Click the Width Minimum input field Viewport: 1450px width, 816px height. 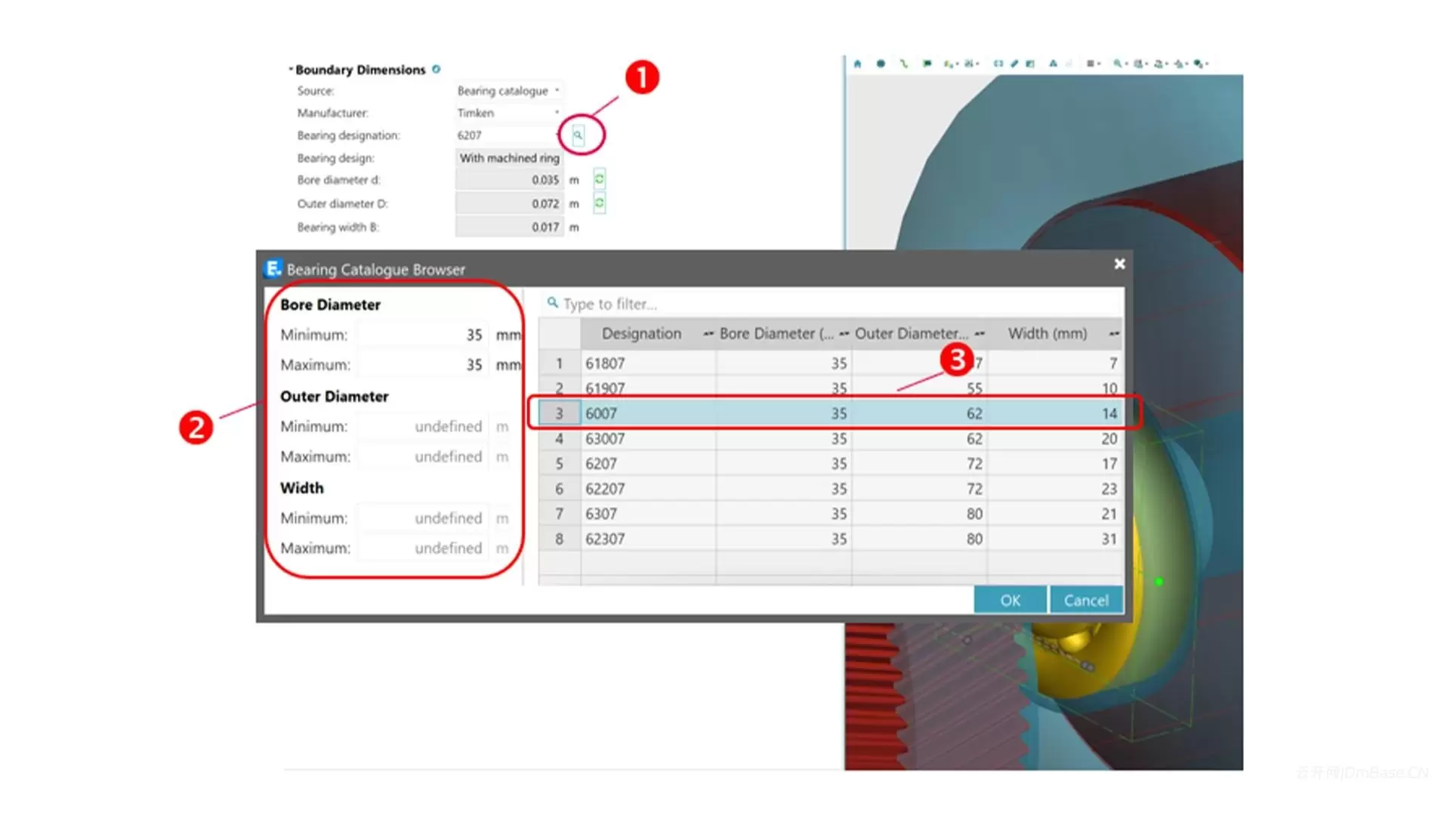[423, 518]
